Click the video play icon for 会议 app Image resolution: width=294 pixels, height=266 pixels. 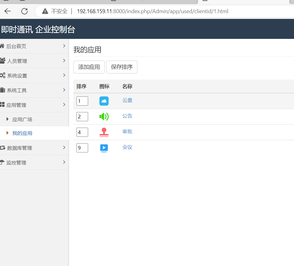[104, 147]
